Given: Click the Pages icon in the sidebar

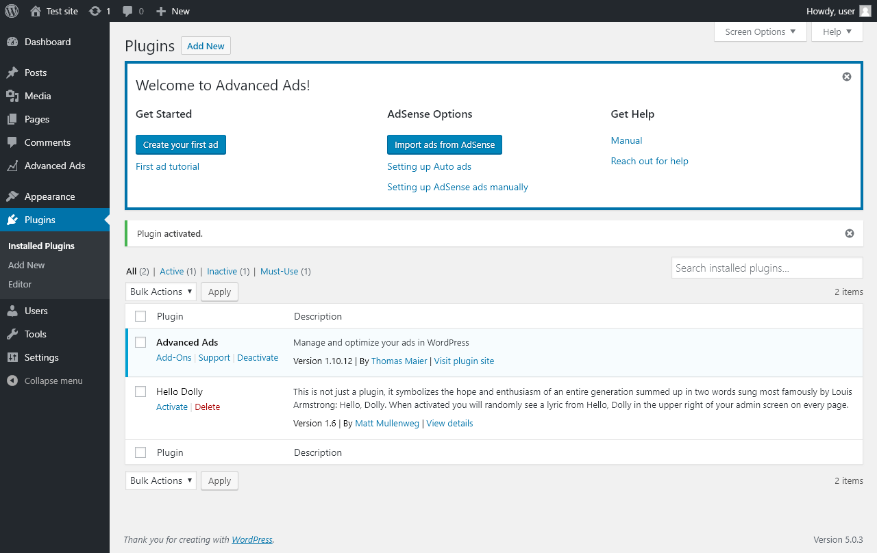Looking at the screenshot, I should click(12, 119).
